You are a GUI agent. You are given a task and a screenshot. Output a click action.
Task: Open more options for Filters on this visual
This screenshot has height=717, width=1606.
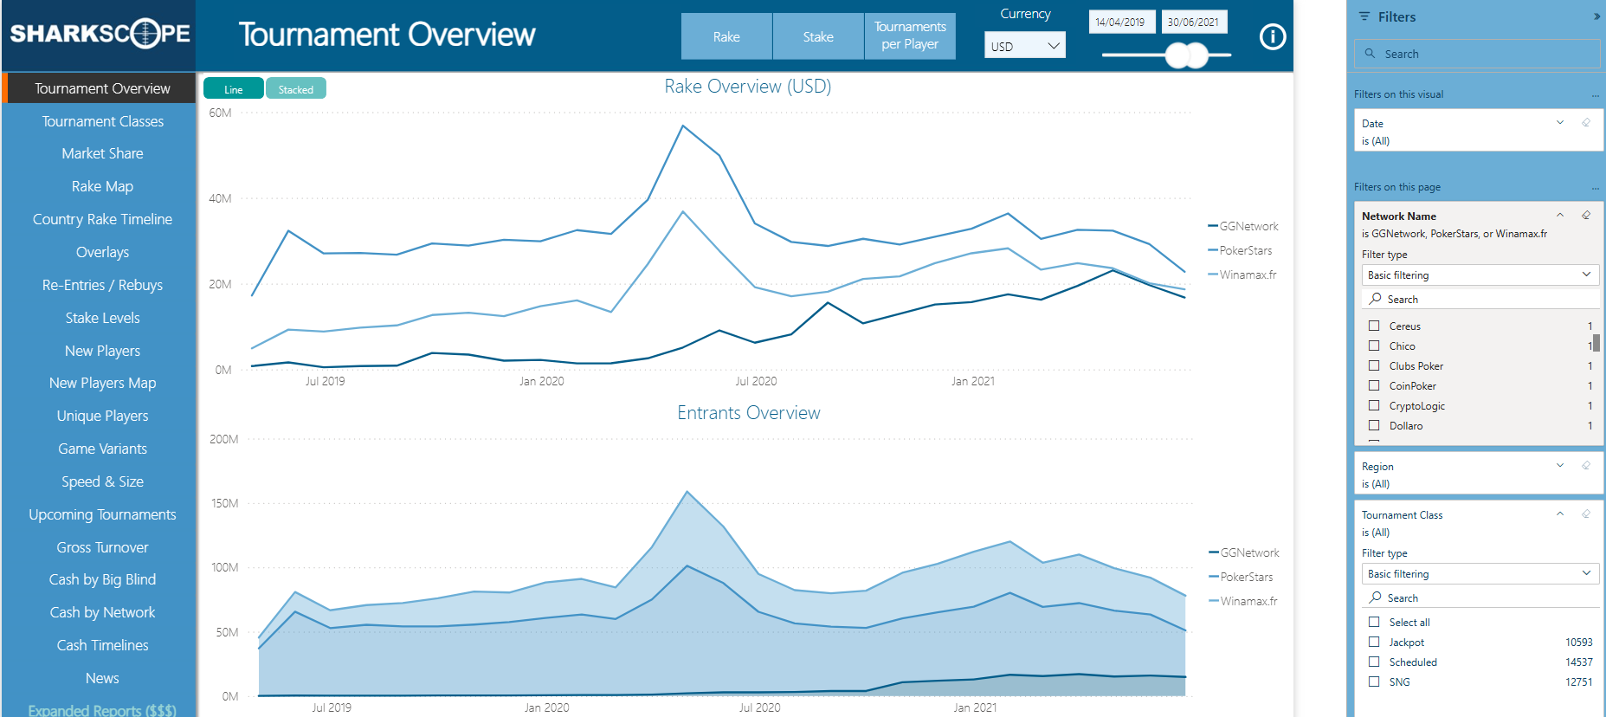(1595, 95)
